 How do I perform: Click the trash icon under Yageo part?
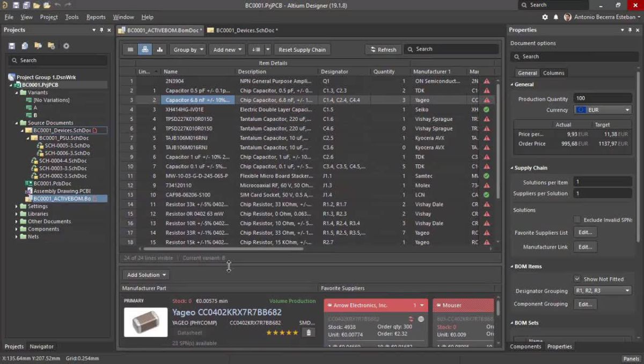coord(308,333)
